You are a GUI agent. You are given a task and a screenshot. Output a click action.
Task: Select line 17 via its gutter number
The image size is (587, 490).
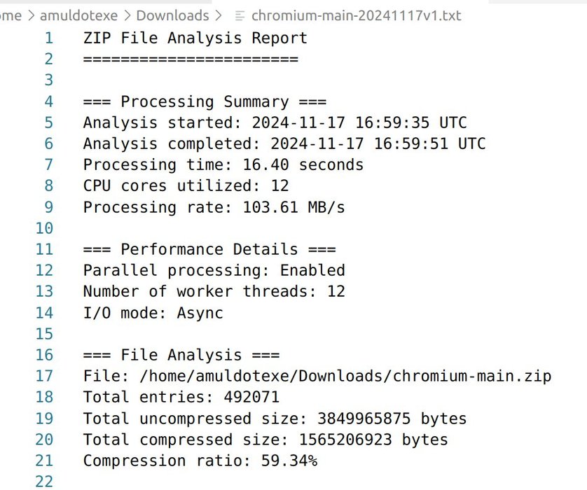(x=44, y=376)
